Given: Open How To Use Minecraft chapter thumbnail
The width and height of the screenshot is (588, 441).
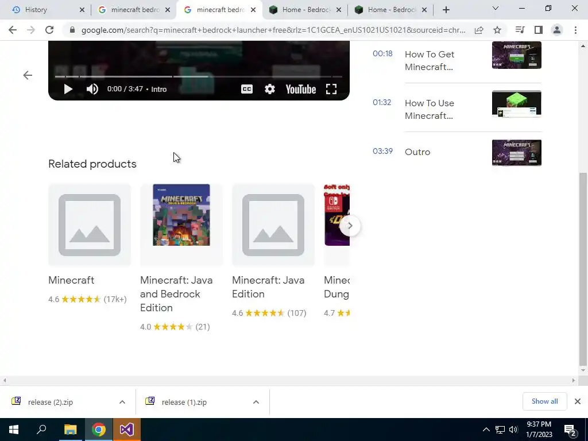Looking at the screenshot, I should pos(517,104).
